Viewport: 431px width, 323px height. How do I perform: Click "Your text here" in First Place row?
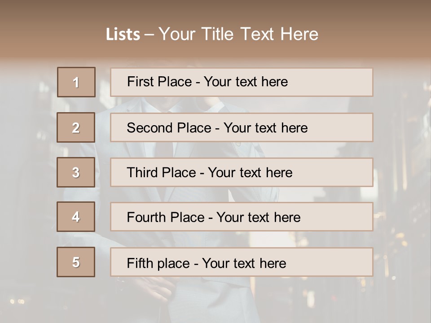click(246, 82)
